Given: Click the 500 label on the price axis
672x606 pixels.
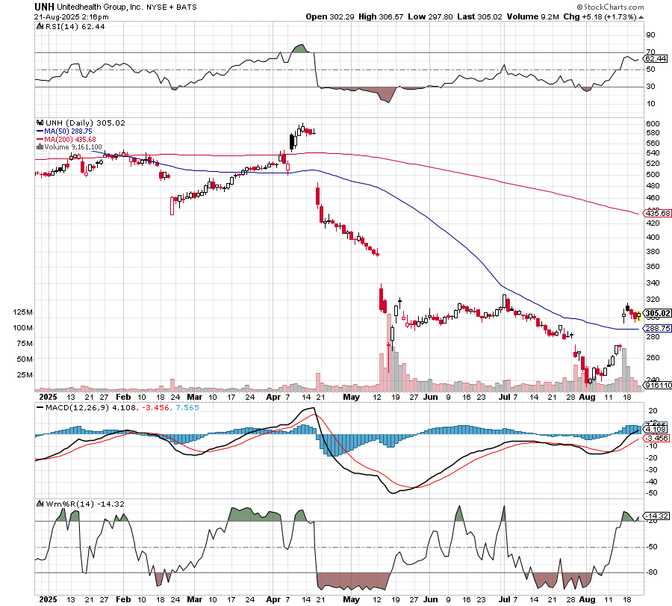Looking at the screenshot, I should pyautogui.click(x=653, y=175).
